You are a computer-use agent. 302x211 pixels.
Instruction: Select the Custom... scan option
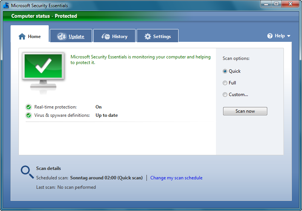click(x=225, y=95)
